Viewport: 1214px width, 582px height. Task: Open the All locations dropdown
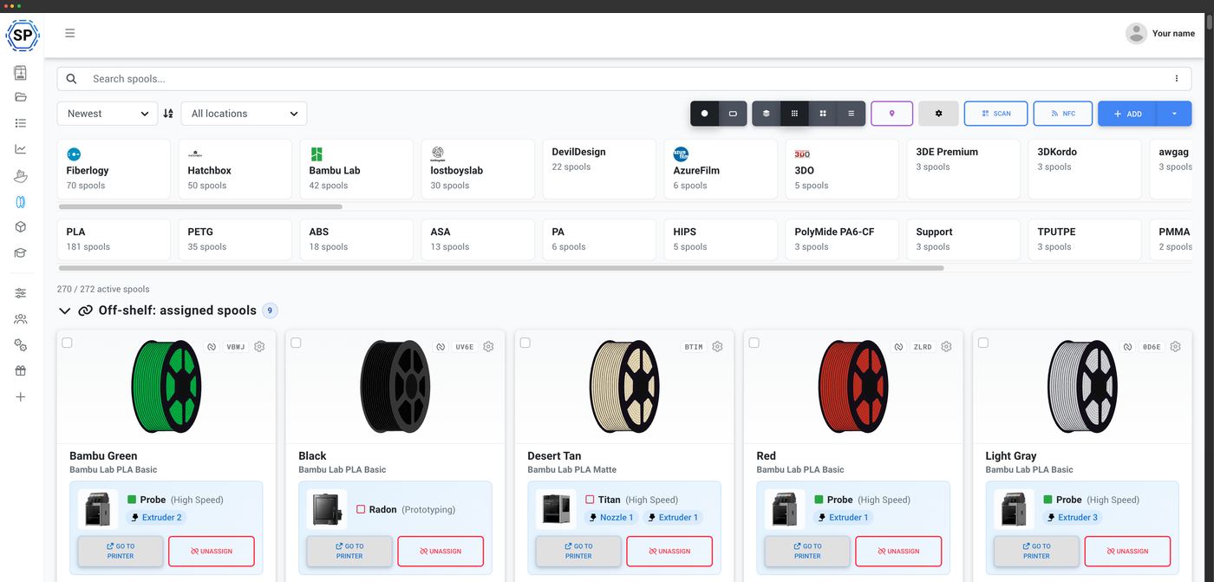[244, 114]
